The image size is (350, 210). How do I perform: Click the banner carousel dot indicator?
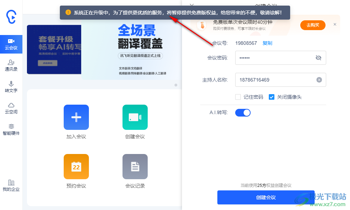tap(176, 85)
